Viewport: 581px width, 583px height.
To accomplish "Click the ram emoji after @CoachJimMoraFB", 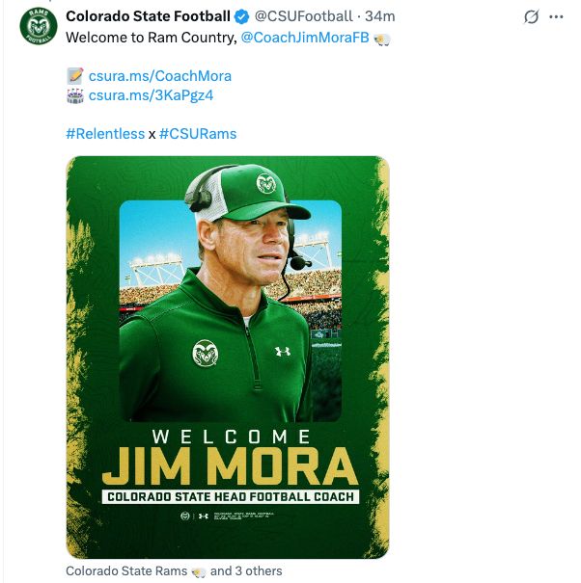I will coord(383,39).
